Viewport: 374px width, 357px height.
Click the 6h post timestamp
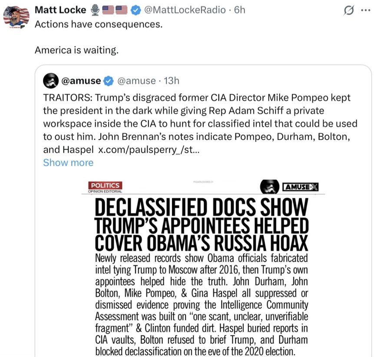click(x=239, y=10)
